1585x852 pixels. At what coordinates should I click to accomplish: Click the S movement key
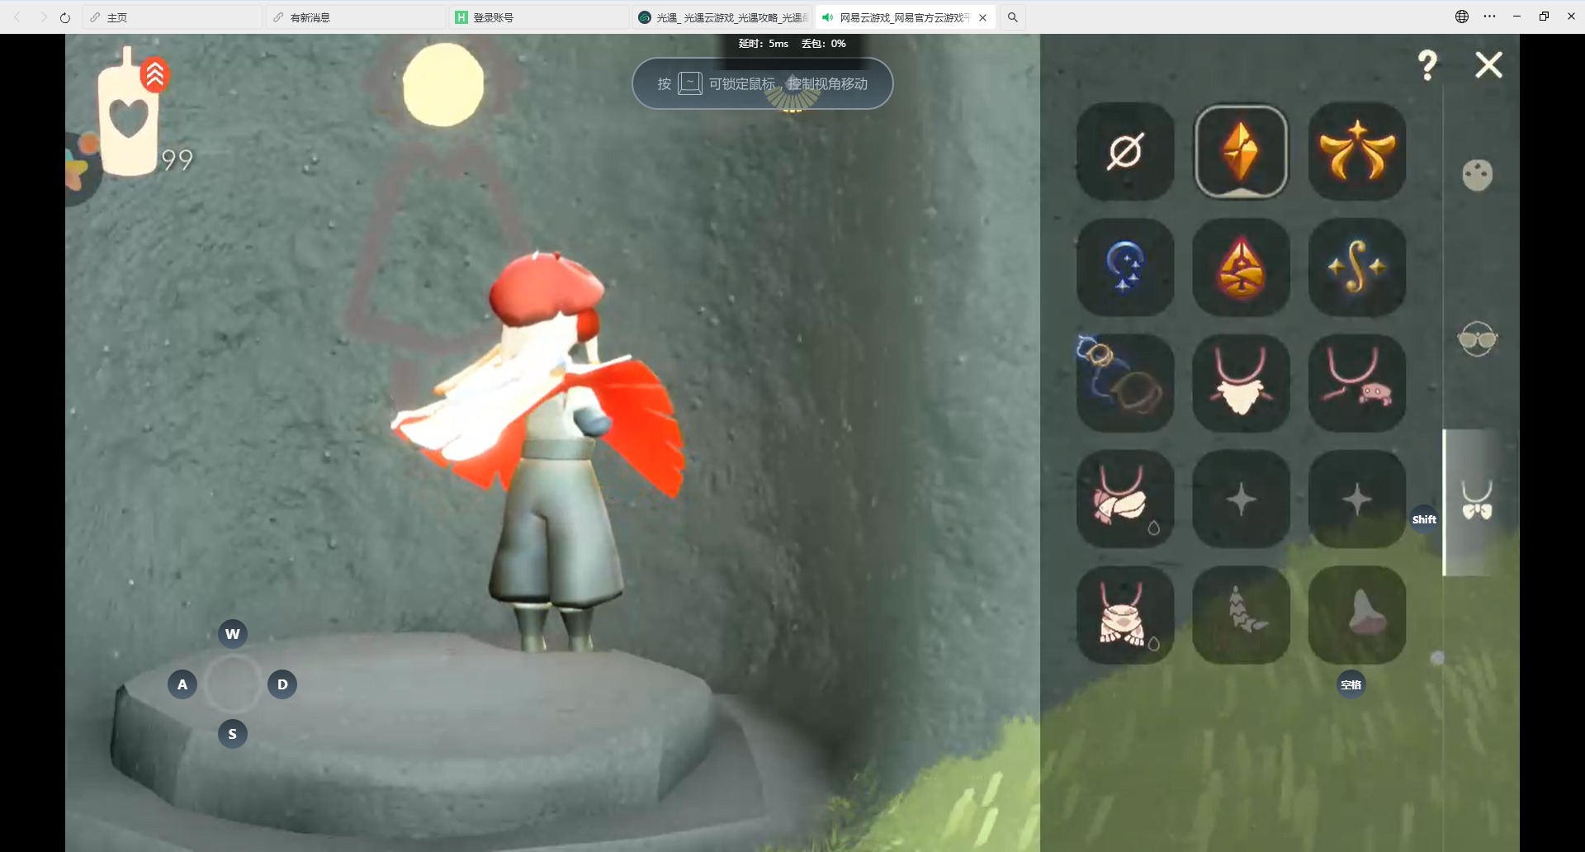[233, 734]
